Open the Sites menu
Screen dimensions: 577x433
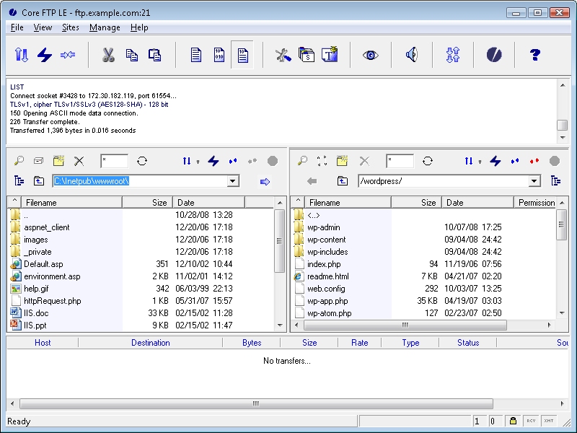pyautogui.click(x=71, y=27)
